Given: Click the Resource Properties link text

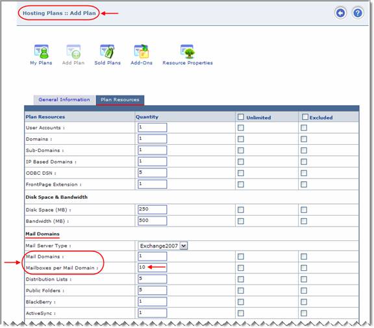Looking at the screenshot, I should tap(188, 63).
